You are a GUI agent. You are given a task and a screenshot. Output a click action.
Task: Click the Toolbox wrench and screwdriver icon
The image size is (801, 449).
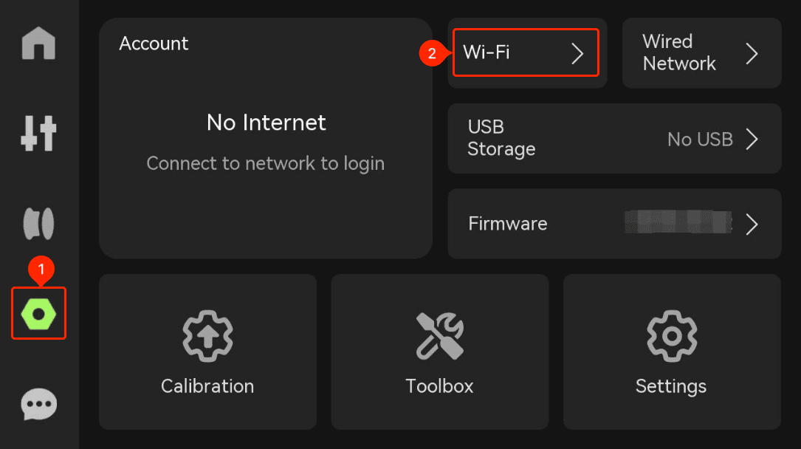(440, 336)
